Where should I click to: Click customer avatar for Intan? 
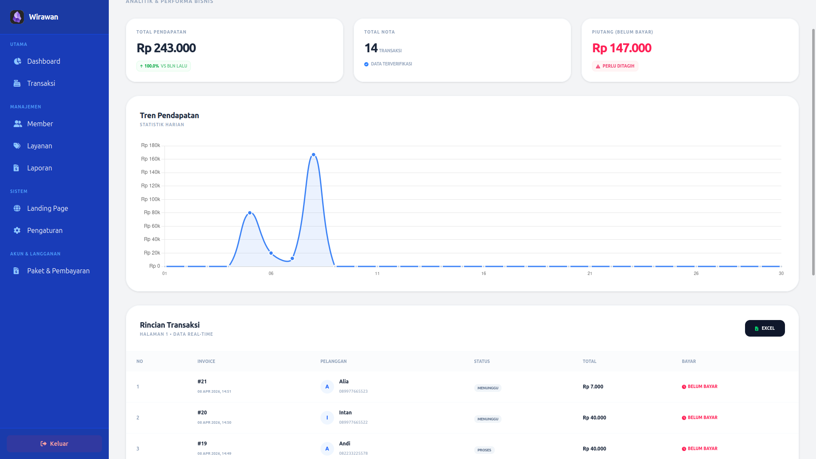click(x=327, y=418)
